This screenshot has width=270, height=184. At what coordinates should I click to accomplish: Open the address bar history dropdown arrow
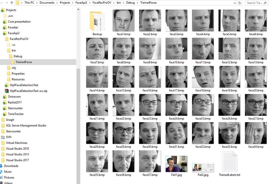(234, 3)
